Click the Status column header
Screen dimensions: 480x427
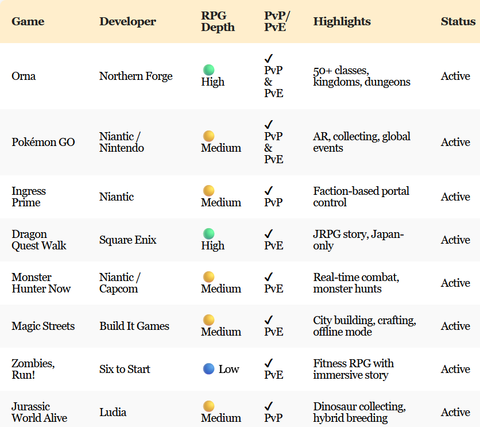tap(458, 22)
